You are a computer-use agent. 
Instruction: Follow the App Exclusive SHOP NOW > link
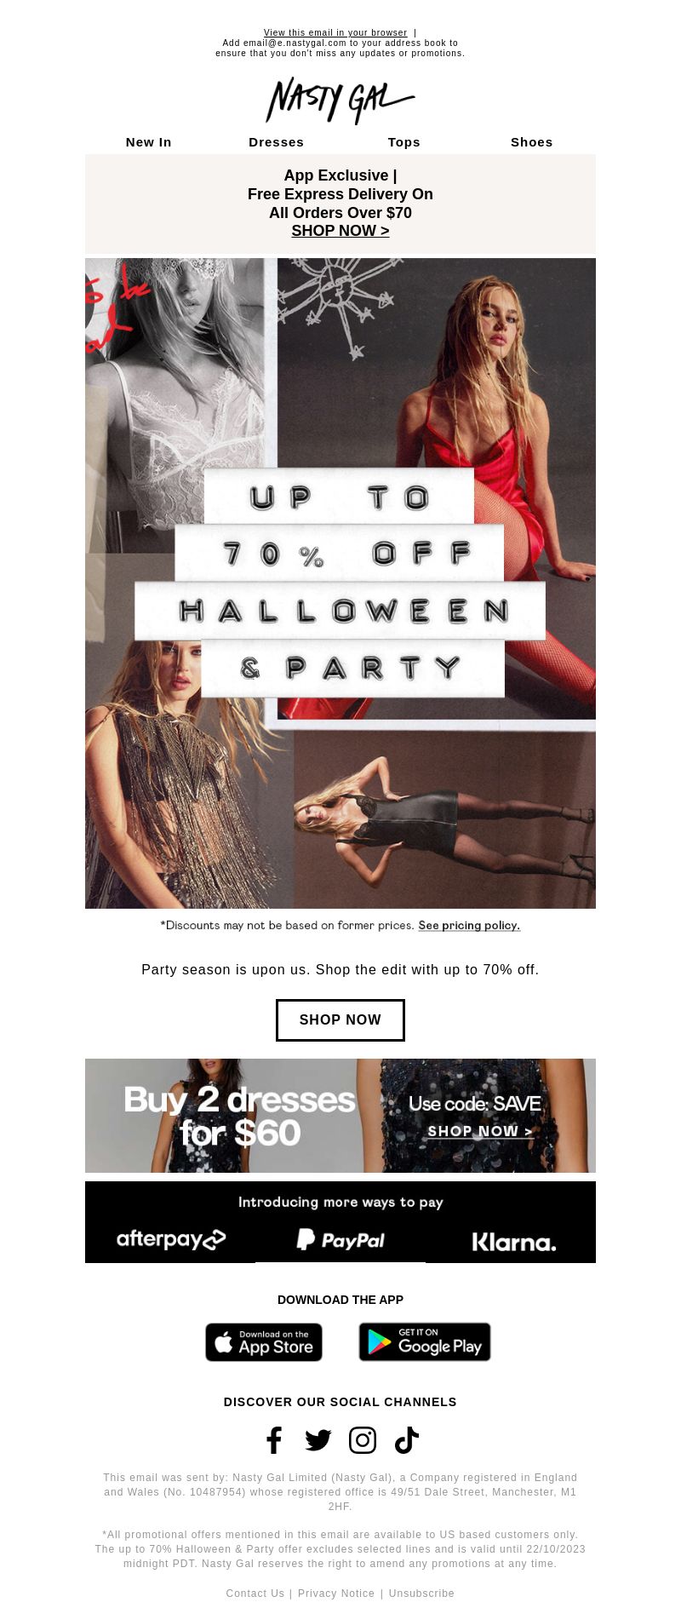340,231
